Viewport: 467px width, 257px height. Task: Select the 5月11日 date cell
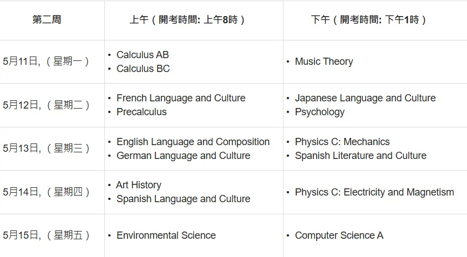[x=47, y=61]
